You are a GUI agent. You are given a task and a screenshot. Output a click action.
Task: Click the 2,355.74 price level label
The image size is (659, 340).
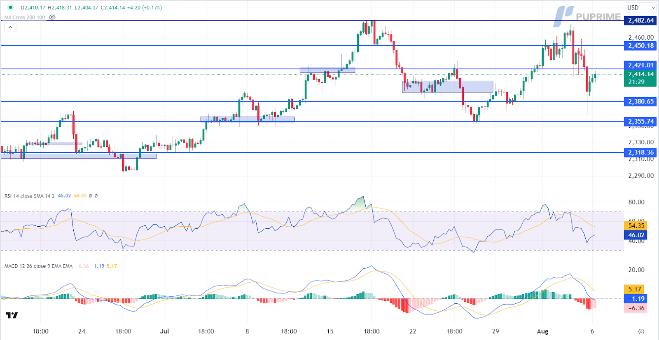640,121
